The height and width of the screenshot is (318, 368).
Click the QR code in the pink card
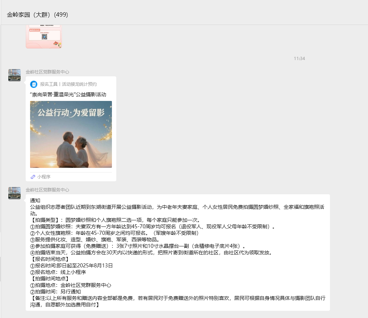click(45, 37)
